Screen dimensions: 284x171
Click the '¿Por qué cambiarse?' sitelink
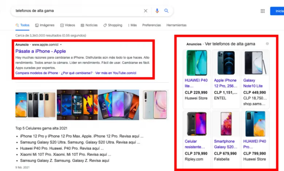[76, 73]
